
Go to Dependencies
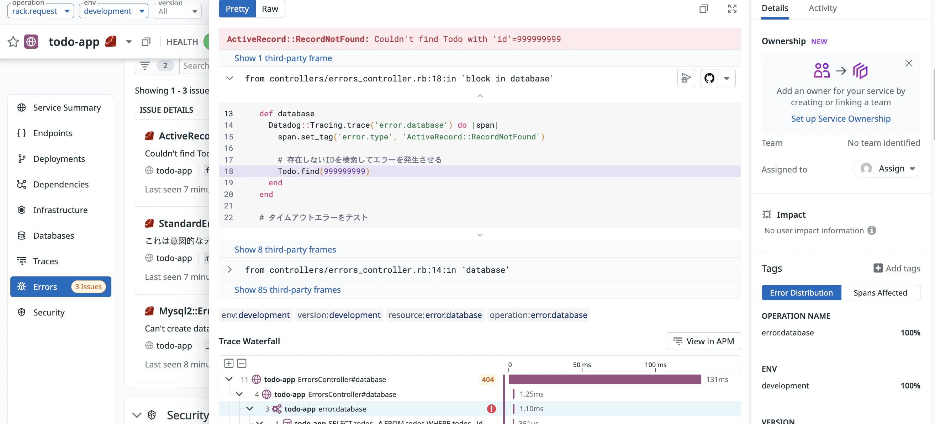click(60, 184)
